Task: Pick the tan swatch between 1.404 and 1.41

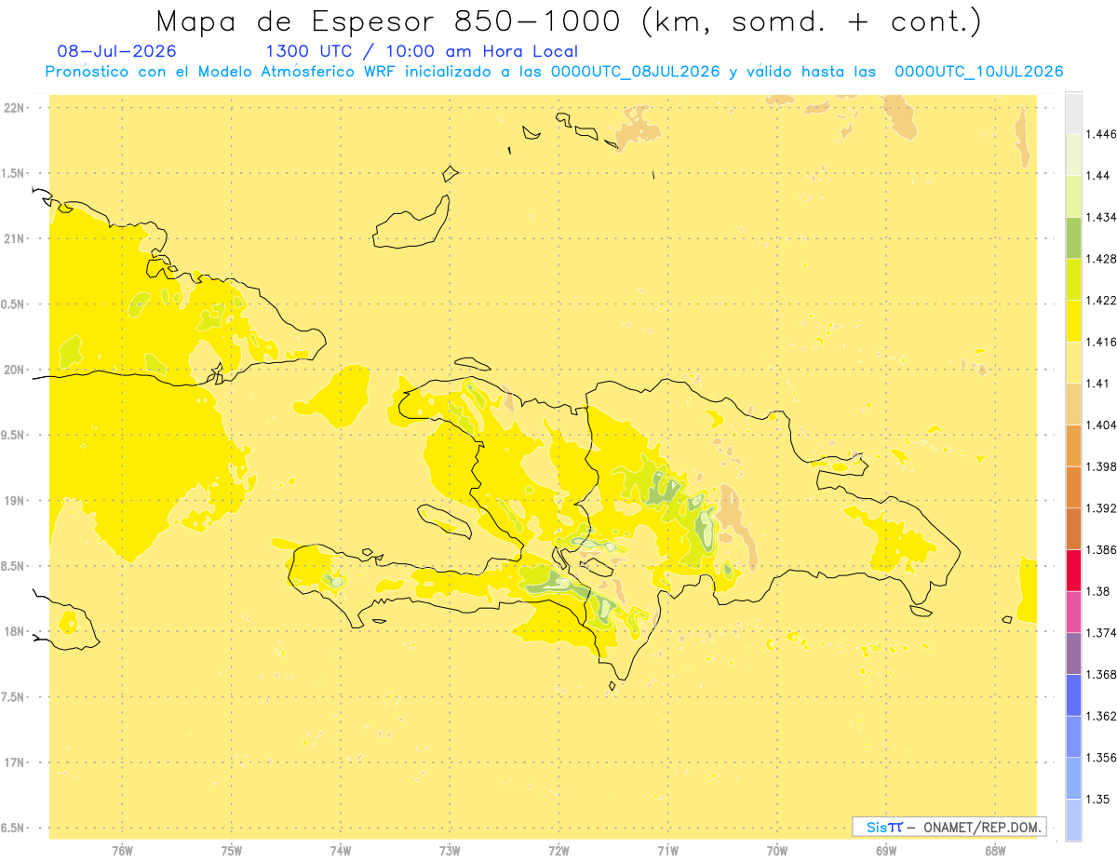Action: [1073, 404]
